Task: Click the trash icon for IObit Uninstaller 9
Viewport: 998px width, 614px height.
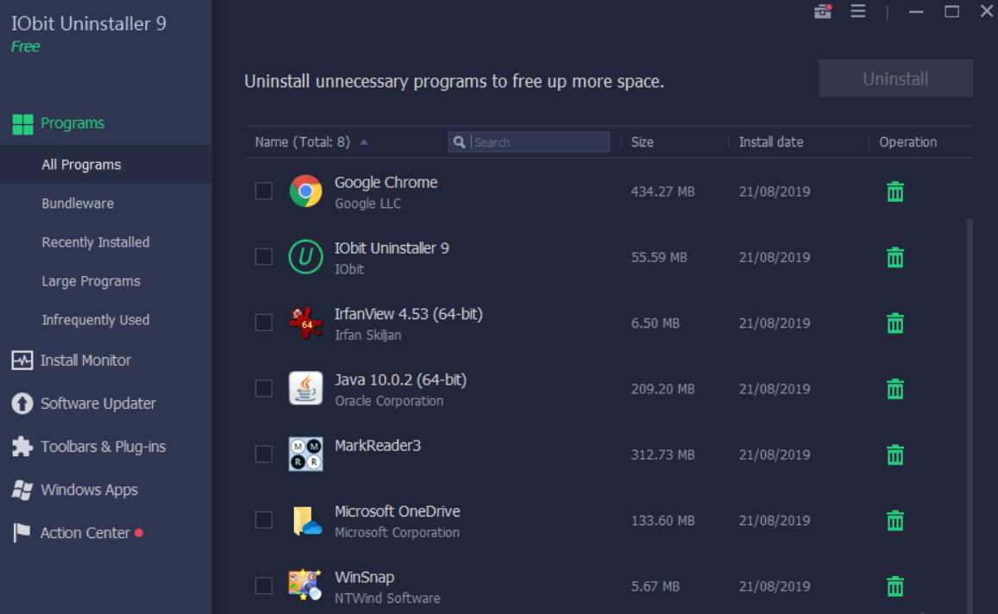Action: [894, 257]
